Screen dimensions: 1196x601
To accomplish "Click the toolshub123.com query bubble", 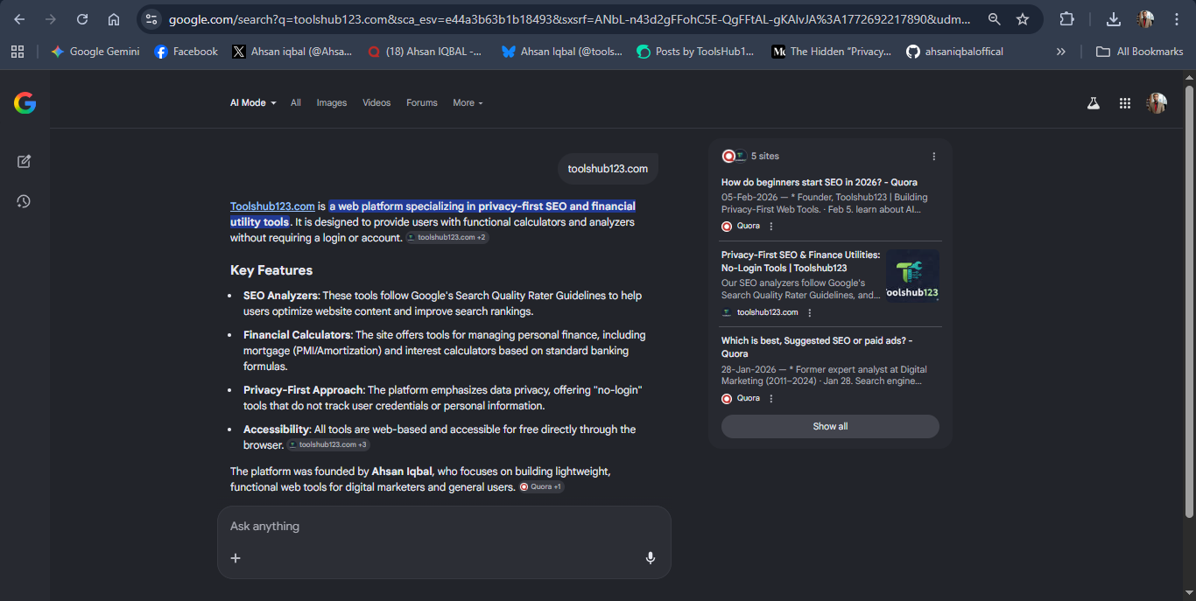I will pos(608,169).
